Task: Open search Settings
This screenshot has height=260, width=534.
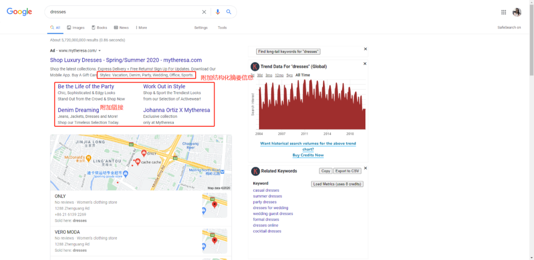Action: [x=201, y=28]
